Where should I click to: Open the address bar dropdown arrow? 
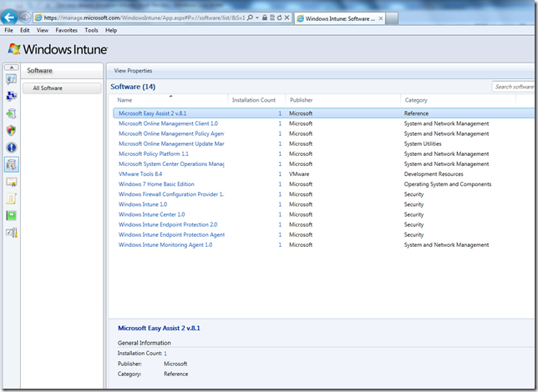click(x=257, y=18)
